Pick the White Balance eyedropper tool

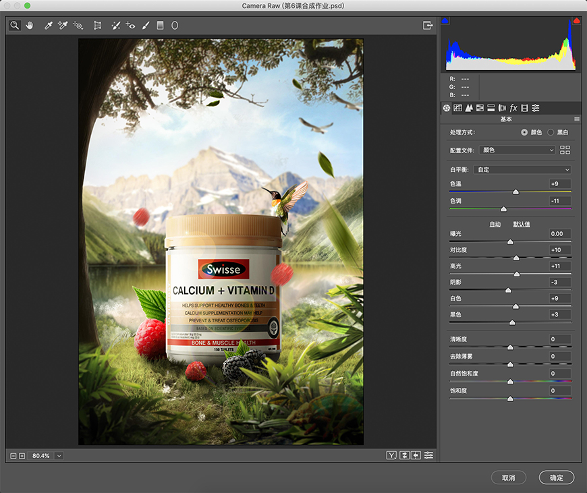point(48,26)
